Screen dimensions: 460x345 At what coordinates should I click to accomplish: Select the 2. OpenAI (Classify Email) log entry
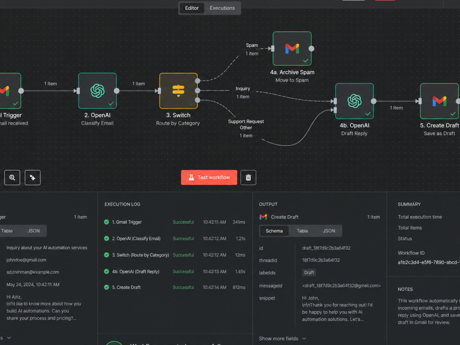[x=175, y=238]
